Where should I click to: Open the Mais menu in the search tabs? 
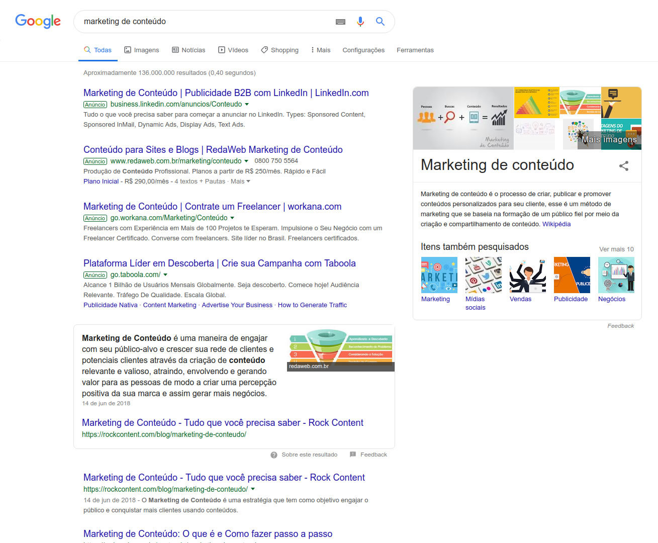(320, 50)
